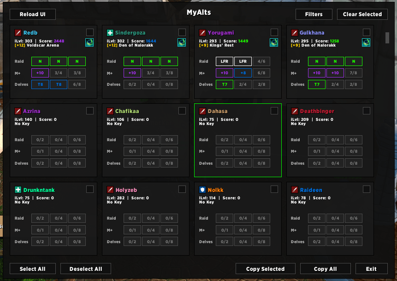Click Sindergoza's Delves 0/2 slot
Image resolution: width=397 pixels, height=281 pixels.
(x=132, y=84)
